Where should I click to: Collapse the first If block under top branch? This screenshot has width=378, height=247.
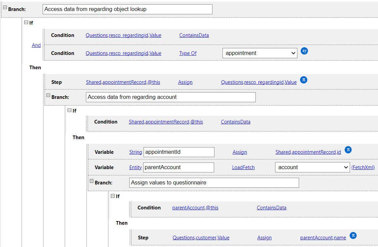26,22
